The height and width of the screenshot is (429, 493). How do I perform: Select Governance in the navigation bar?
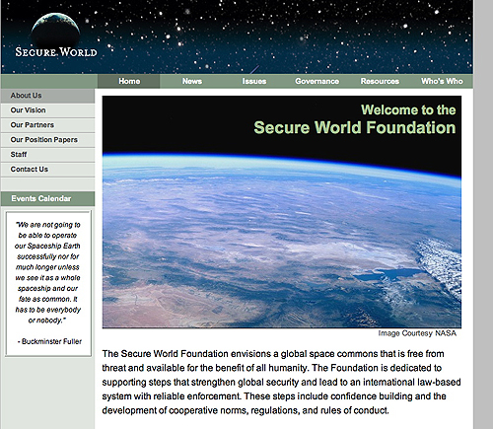coord(317,81)
